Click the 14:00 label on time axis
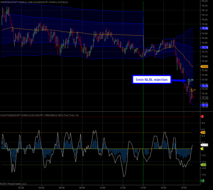This screenshot has height=190, width=213. (x=143, y=188)
